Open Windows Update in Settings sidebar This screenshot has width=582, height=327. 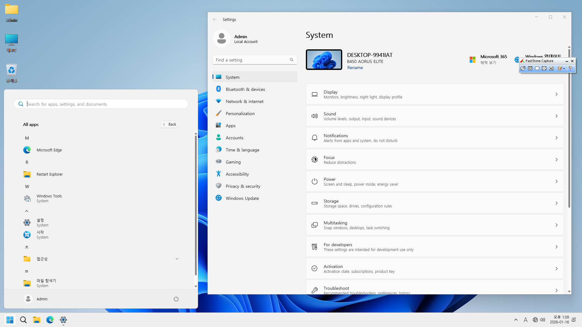point(242,198)
